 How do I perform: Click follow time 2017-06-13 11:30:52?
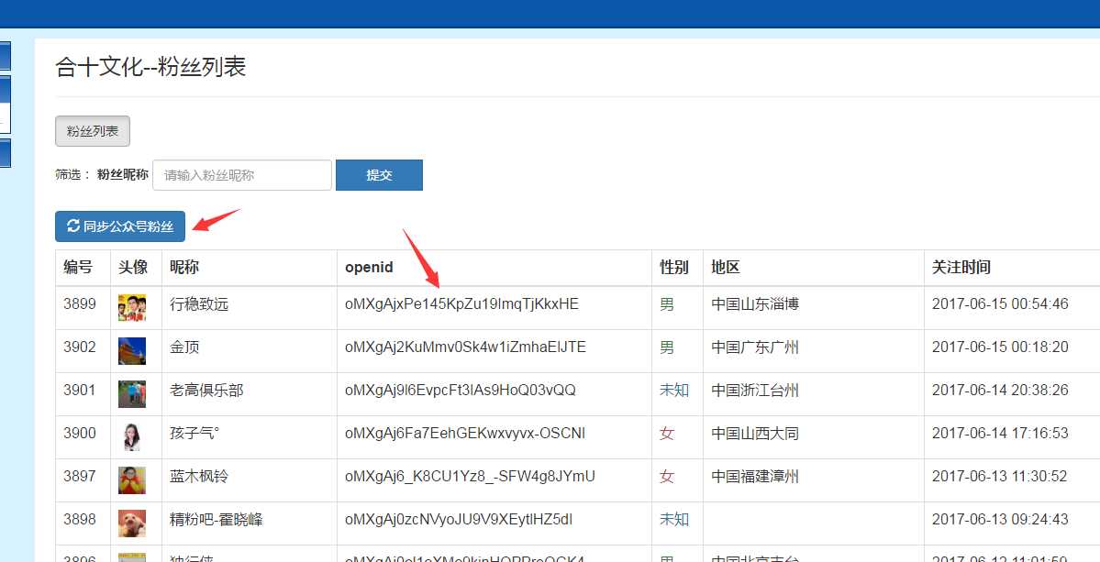1000,477
